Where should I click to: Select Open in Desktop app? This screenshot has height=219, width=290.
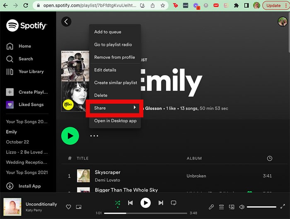coord(115,121)
